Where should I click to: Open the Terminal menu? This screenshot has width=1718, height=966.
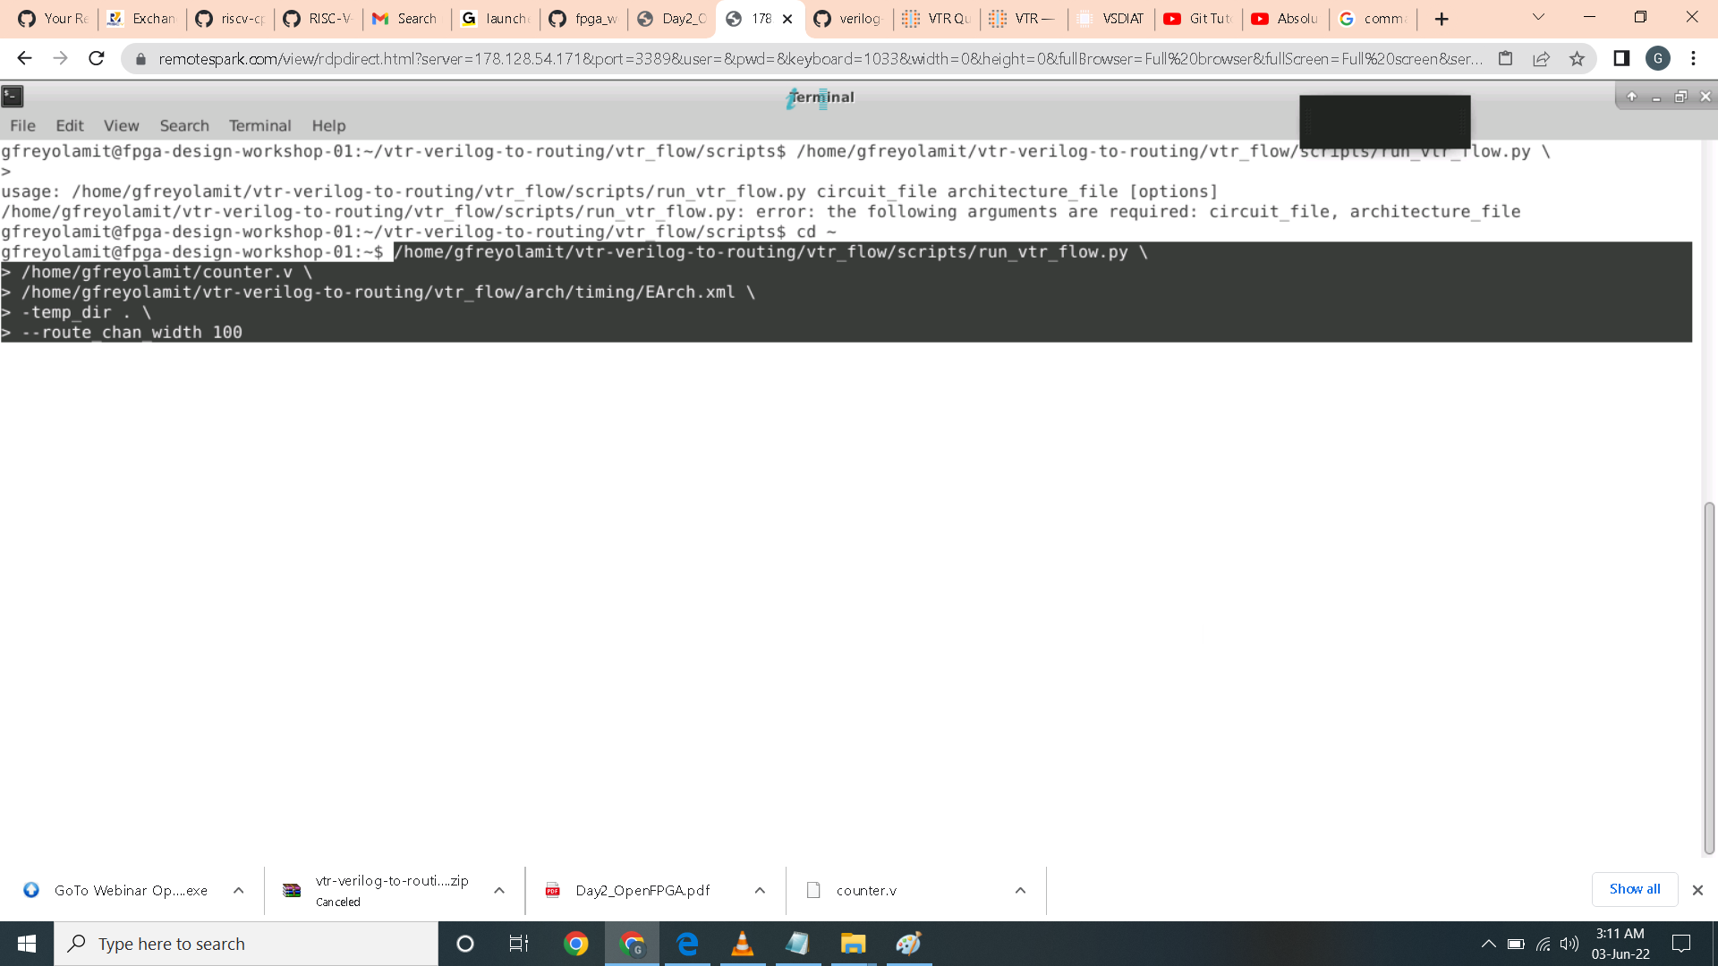[x=259, y=125]
